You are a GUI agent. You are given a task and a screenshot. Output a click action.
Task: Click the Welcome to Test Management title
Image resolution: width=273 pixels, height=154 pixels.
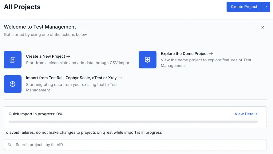pyautogui.click(x=40, y=27)
